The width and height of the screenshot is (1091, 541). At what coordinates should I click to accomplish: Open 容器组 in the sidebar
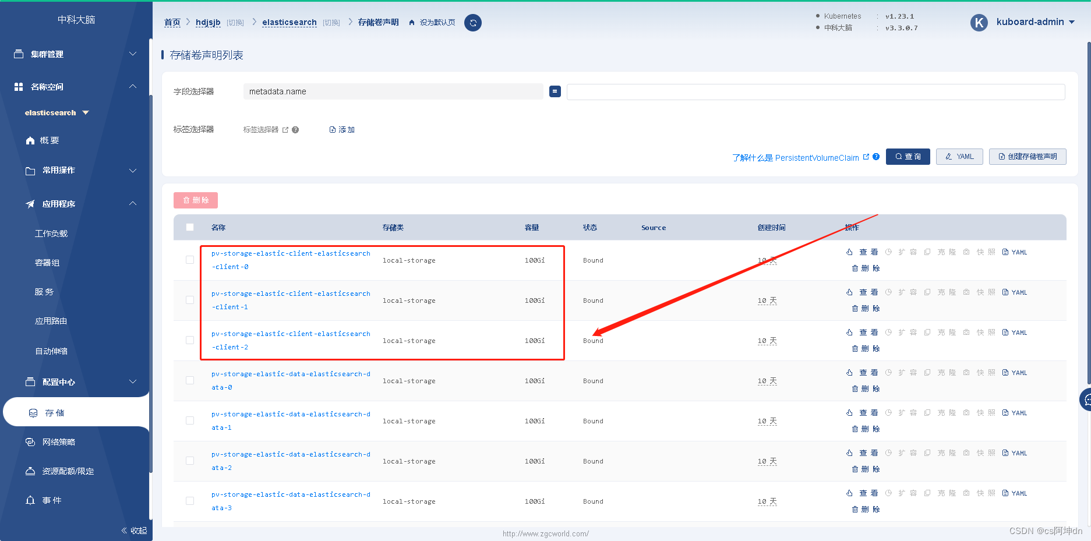point(47,263)
